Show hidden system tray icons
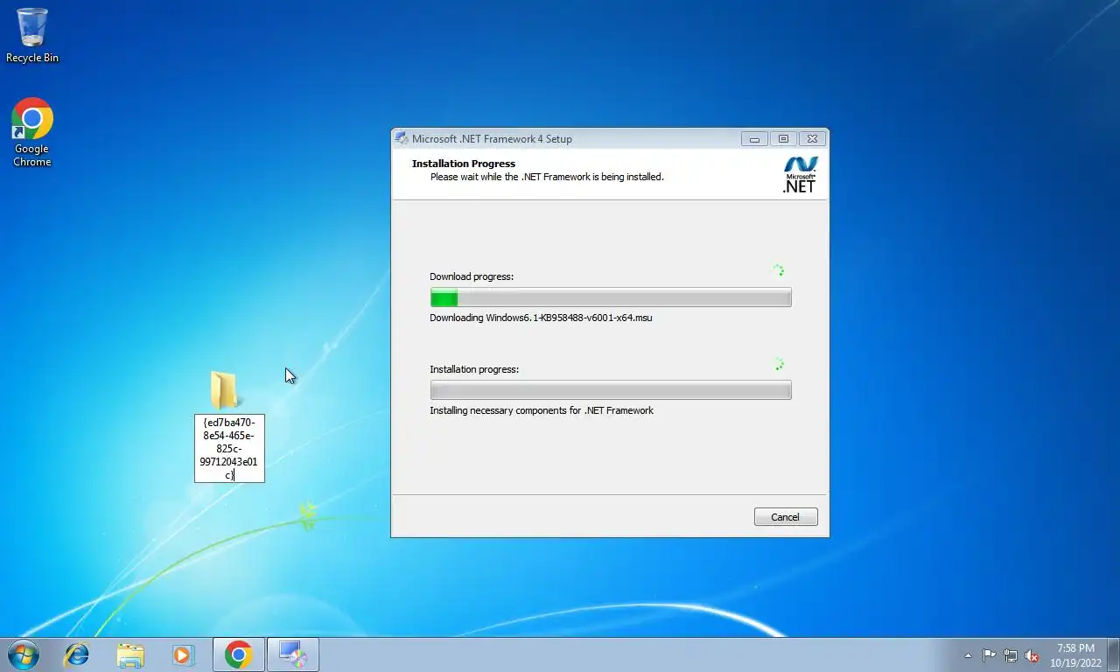This screenshot has height=672, width=1120. tap(968, 655)
